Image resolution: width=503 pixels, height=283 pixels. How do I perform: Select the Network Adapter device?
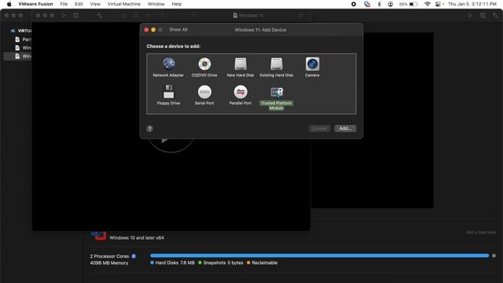(168, 67)
